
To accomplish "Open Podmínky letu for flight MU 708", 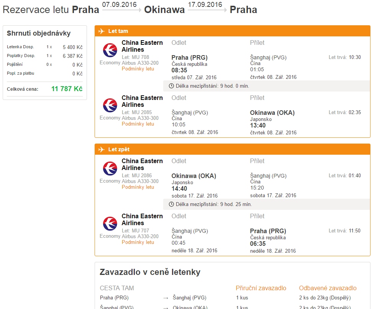I will tap(138, 69).
